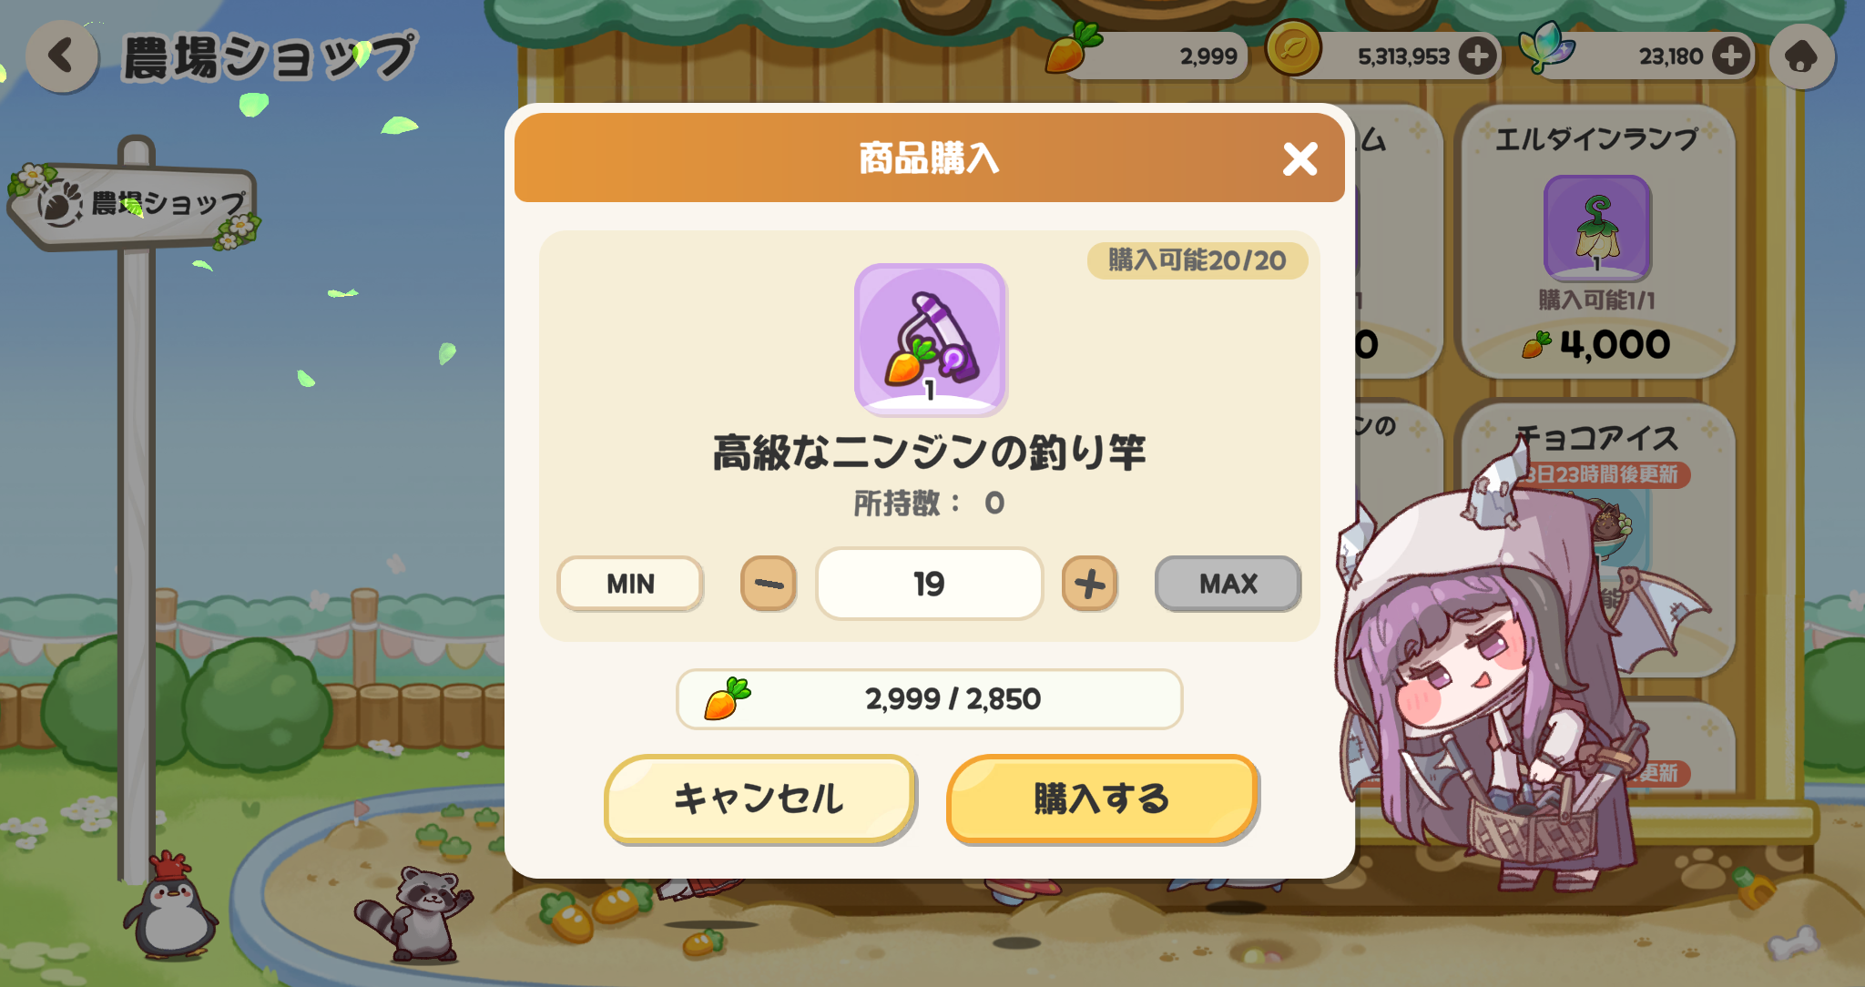Increase quantity with plus button
The width and height of the screenshot is (1865, 987).
1089,584
